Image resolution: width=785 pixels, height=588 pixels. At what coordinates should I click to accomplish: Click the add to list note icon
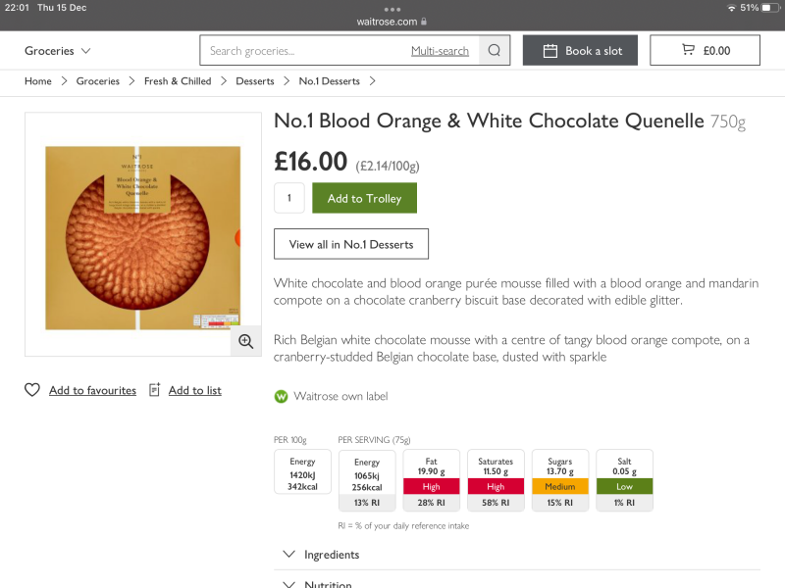click(x=155, y=389)
